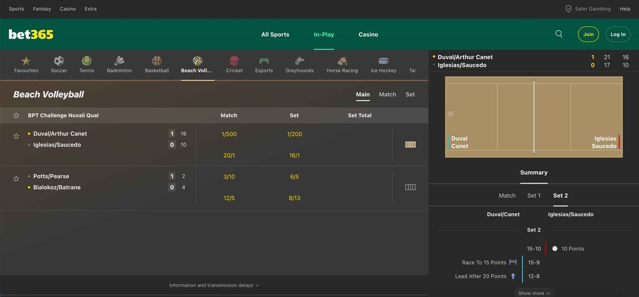
Task: Select 1/200 set odds
Action: [294, 134]
